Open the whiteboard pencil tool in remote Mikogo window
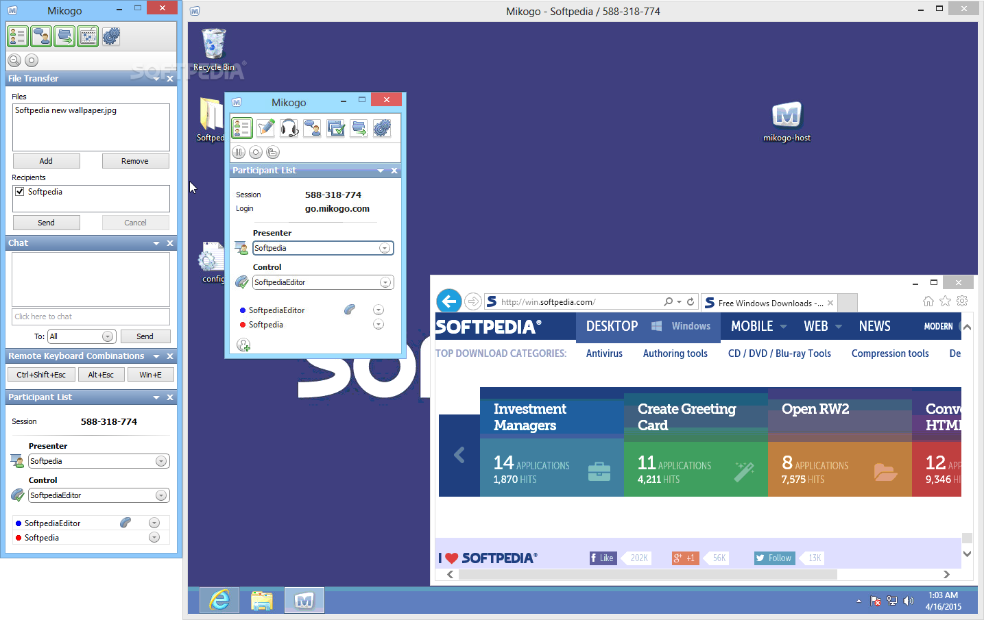The image size is (984, 620). pyautogui.click(x=265, y=128)
